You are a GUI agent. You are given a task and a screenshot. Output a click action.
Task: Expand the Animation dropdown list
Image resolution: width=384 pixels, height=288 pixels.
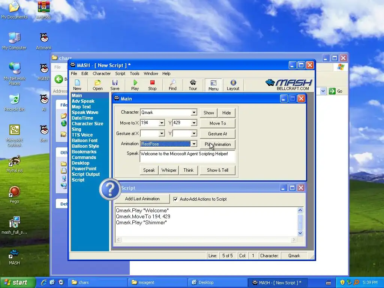(194, 144)
